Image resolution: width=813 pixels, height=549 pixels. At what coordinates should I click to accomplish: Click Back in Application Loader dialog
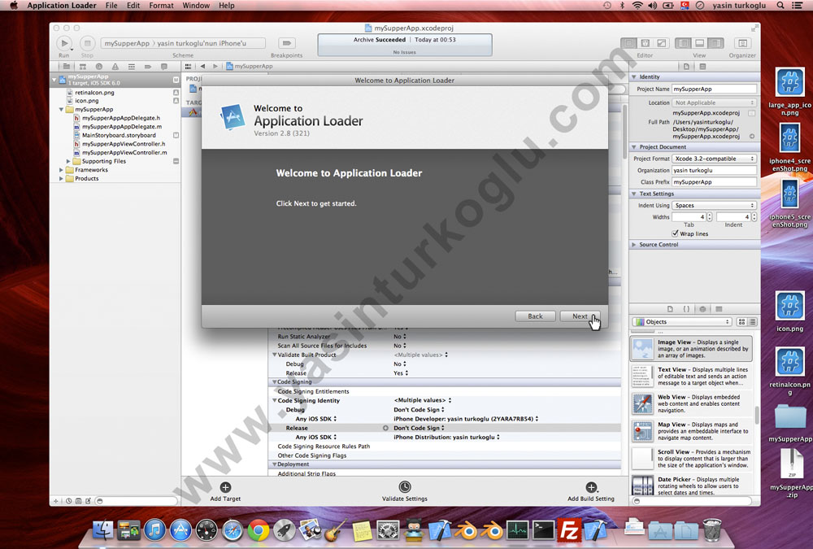click(x=535, y=316)
